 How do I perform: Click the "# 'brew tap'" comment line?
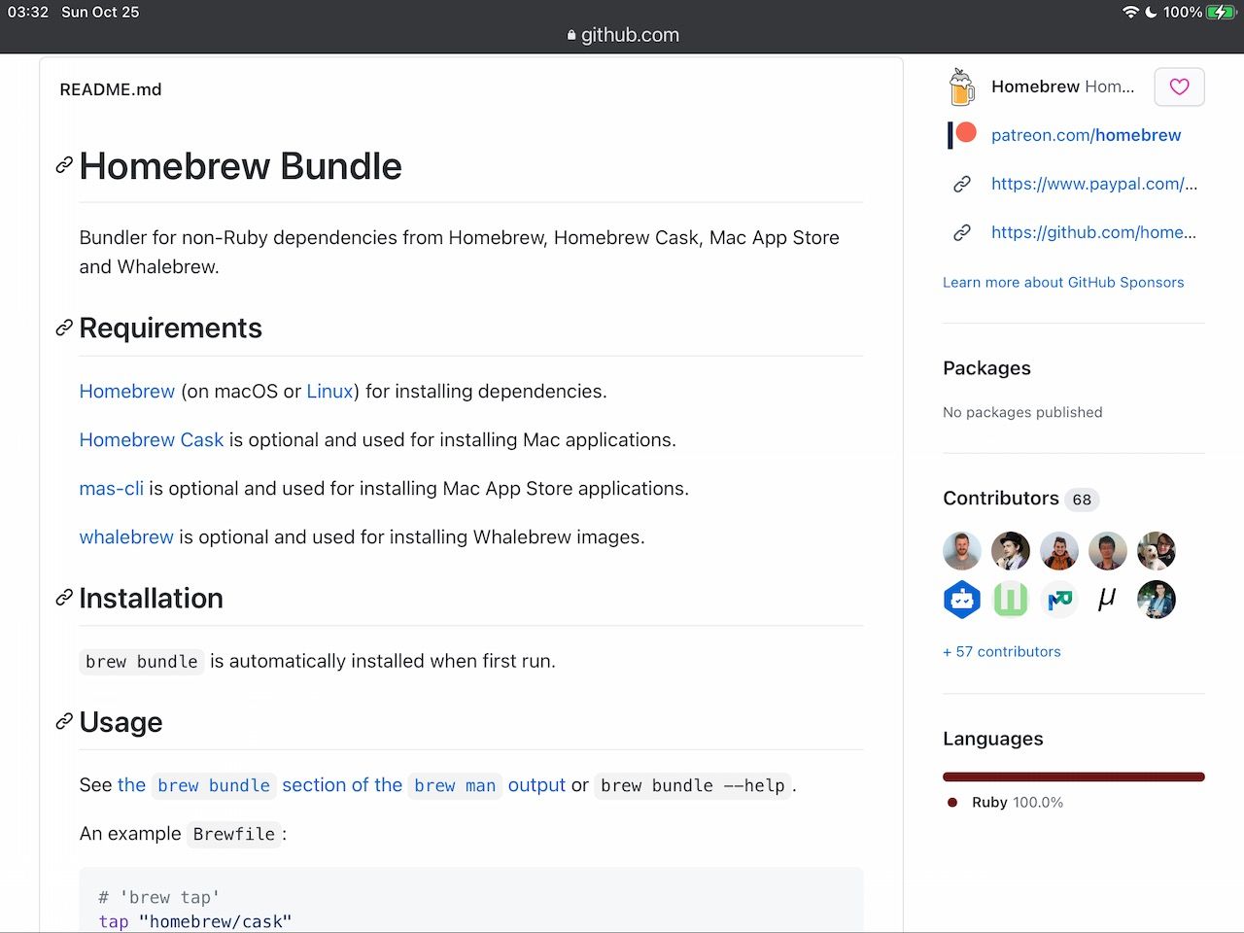[x=158, y=897]
